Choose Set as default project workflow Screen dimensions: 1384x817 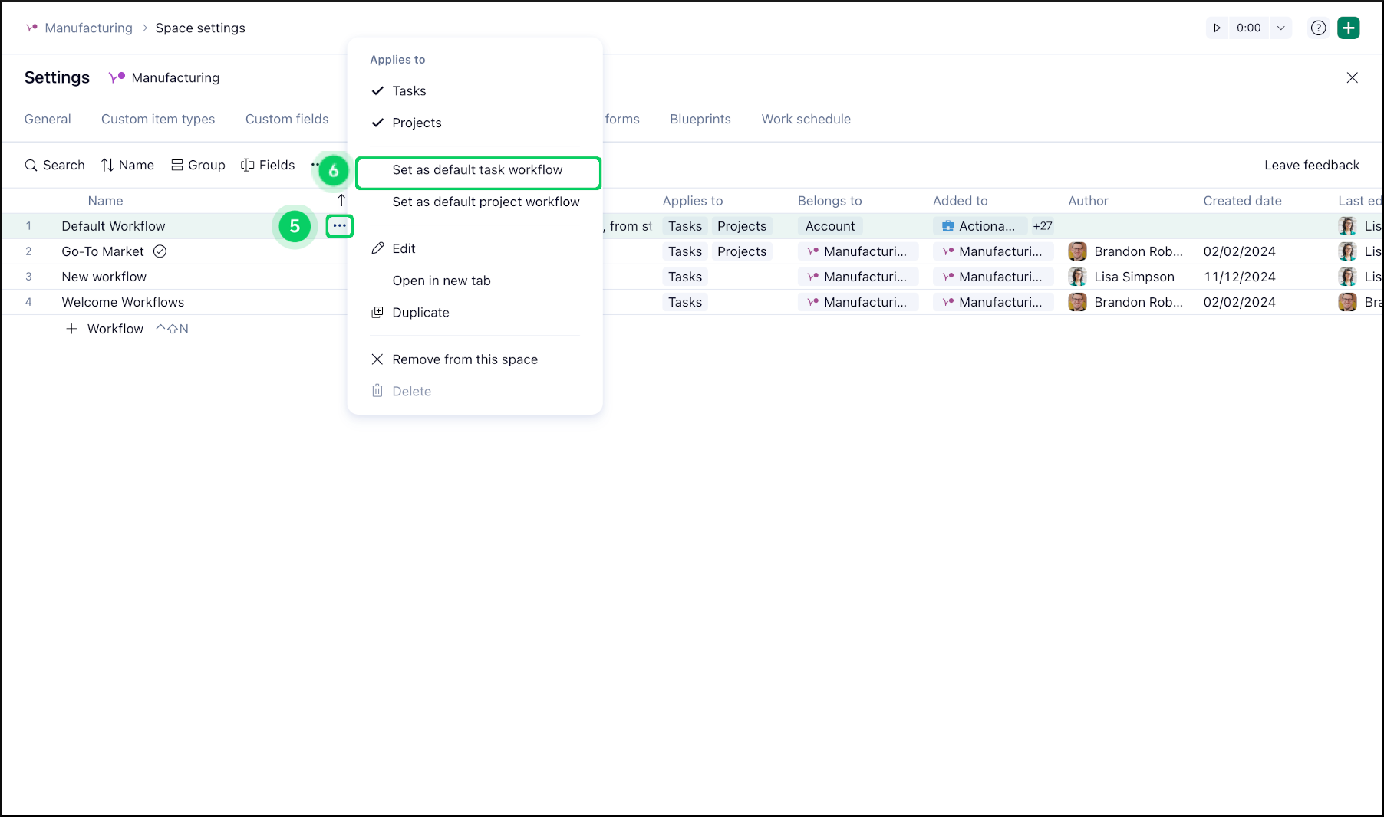(x=486, y=202)
